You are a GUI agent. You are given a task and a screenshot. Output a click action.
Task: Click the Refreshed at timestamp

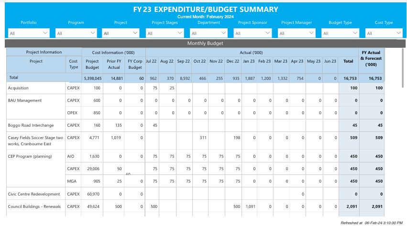pos(372,223)
